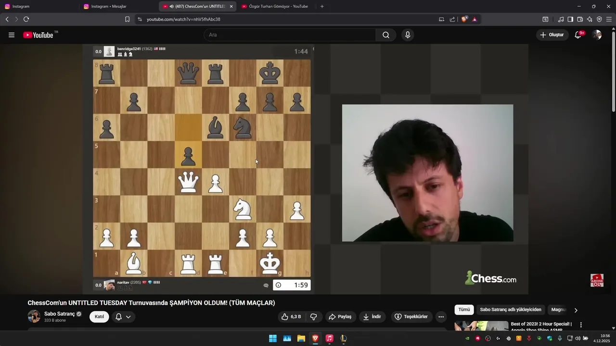Click the Abone Ol subscribe watermark
Viewport: 616px width, 346px height.
(597, 280)
